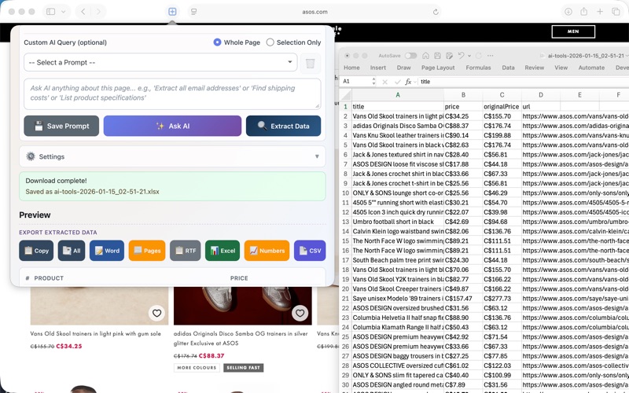Open the Excel Data tab
This screenshot has height=393, width=629.
click(508, 68)
